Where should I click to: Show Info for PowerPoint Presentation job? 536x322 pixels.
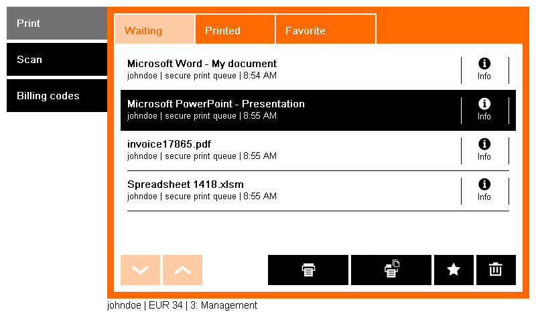(x=484, y=110)
